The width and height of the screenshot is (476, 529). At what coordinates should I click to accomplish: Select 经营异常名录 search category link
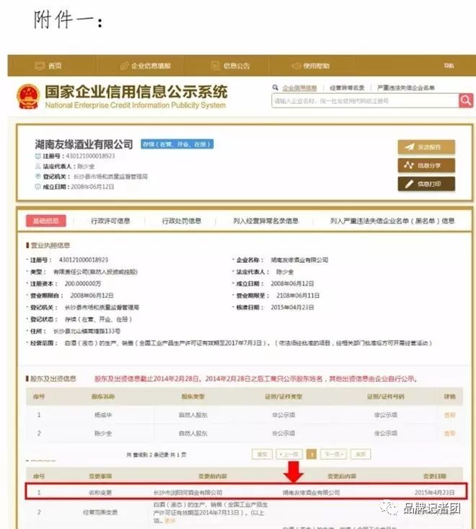pyautogui.click(x=347, y=88)
